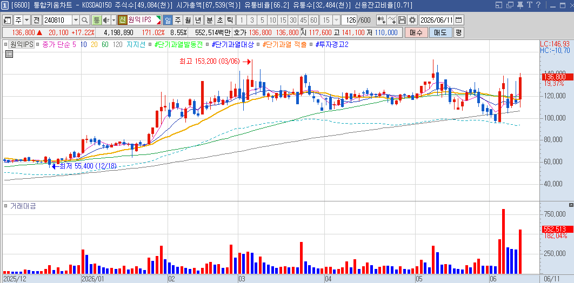Toggle the 종가 단순 moving average checkbox
The width and height of the screenshot is (574, 283).
click(x=39, y=45)
